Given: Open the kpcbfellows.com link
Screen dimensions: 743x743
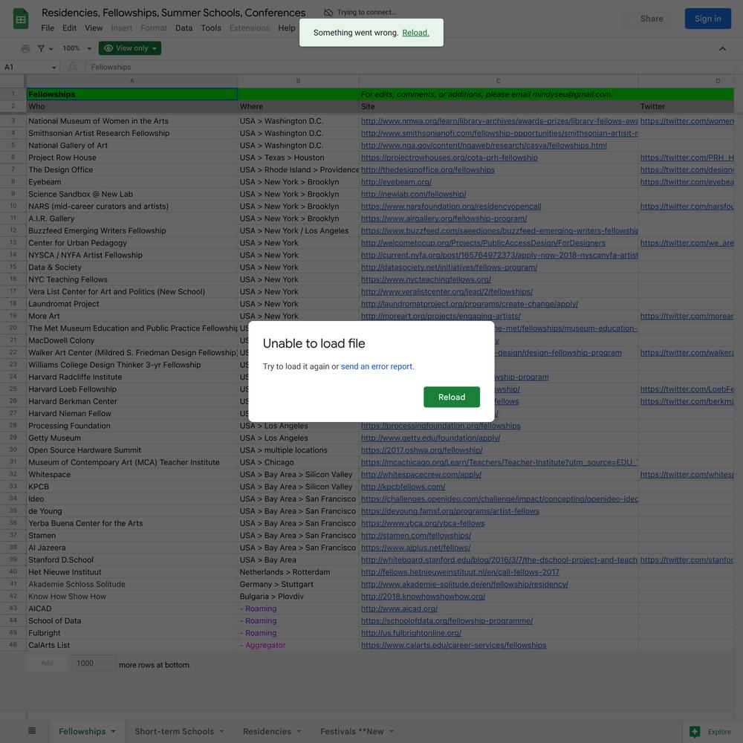Looking at the screenshot, I should coord(403,487).
